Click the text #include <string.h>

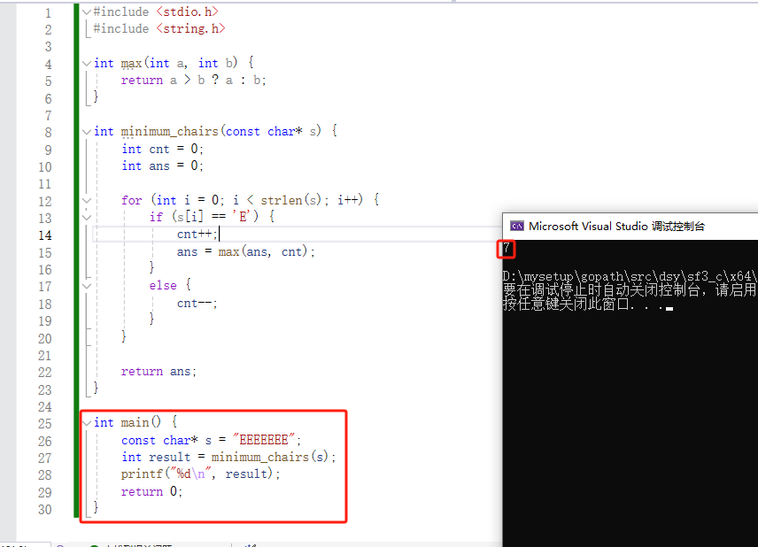(x=159, y=28)
